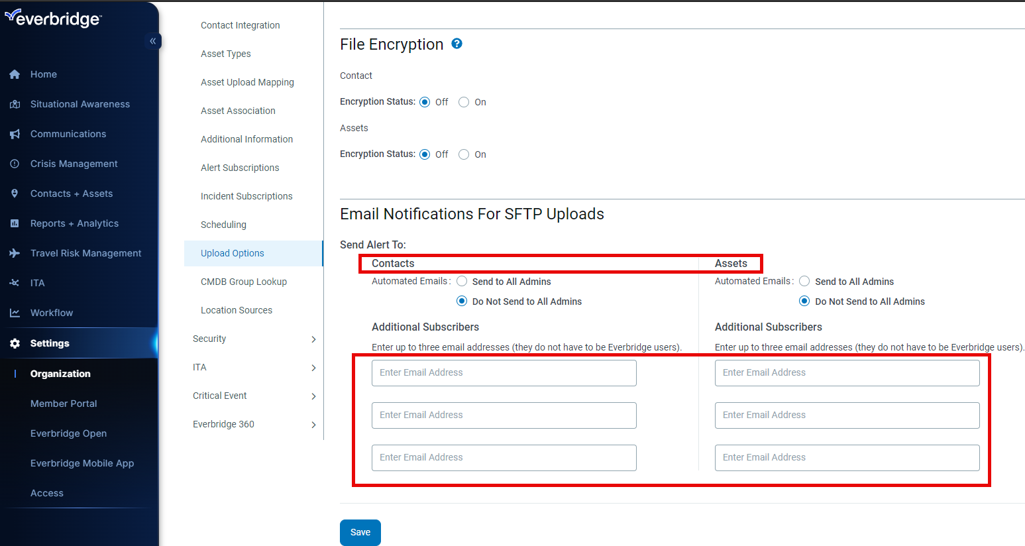The height and width of the screenshot is (546, 1025).
Task: Collapse the sidebar with double-chevron icon
Action: [152, 41]
